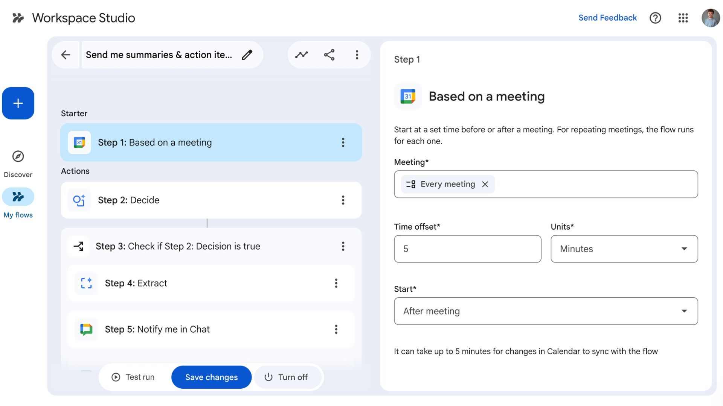723x406 pixels.
Task: Click the blue plus create button
Action: 18,103
